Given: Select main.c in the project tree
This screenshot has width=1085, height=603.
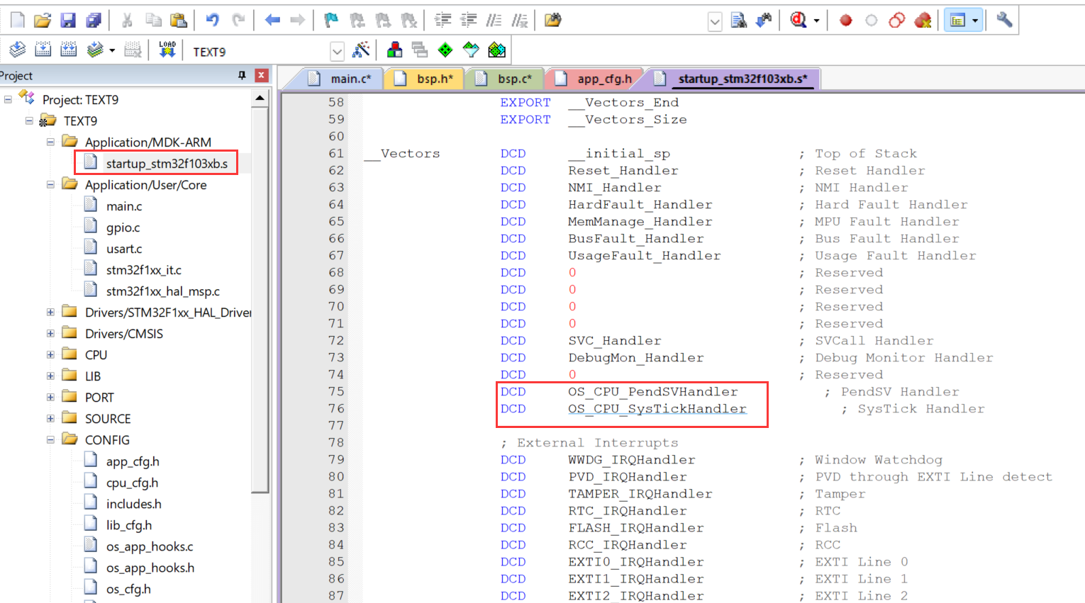Looking at the screenshot, I should pos(124,206).
